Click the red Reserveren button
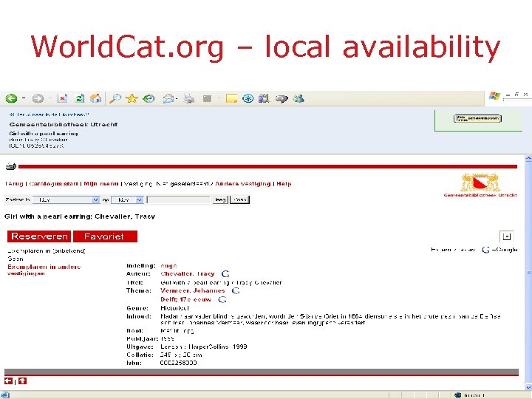Viewport: 532px width, 399px height. (x=39, y=236)
